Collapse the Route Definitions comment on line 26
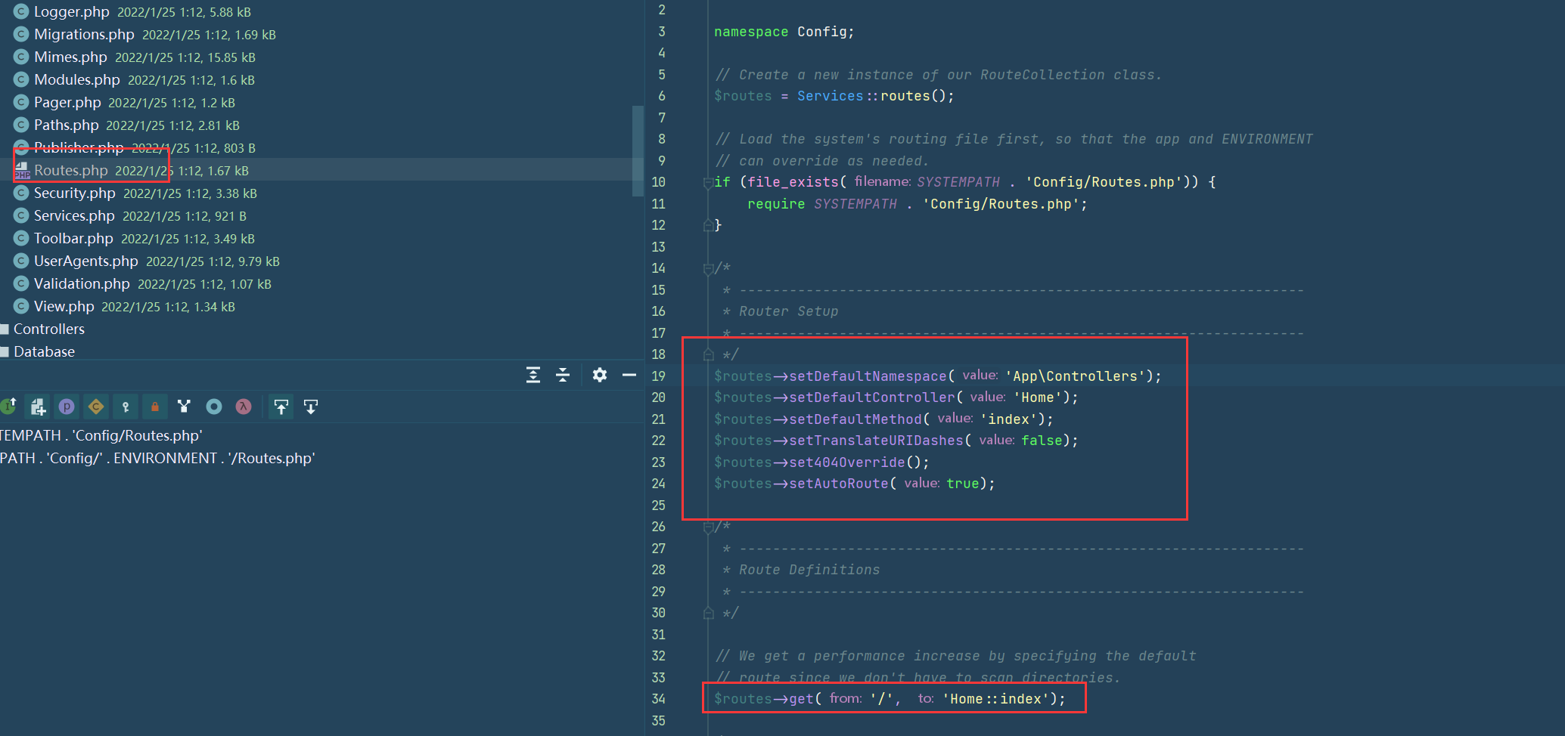1565x736 pixels. [x=708, y=527]
